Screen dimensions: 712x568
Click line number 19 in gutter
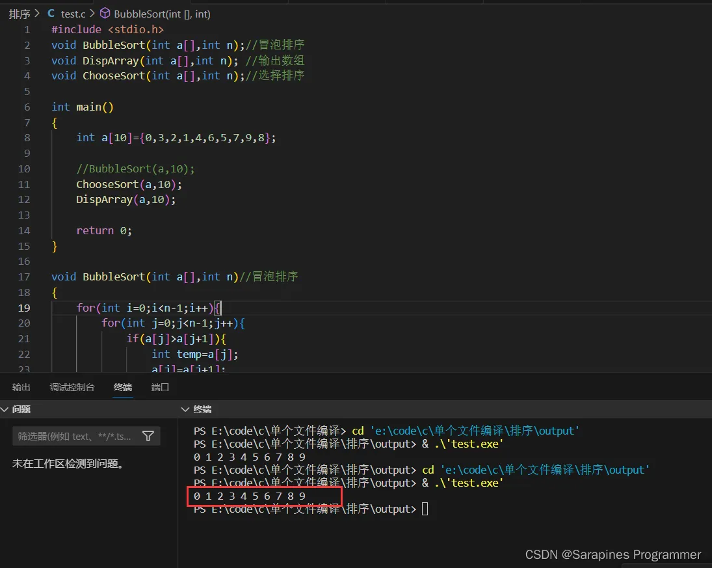click(x=24, y=308)
